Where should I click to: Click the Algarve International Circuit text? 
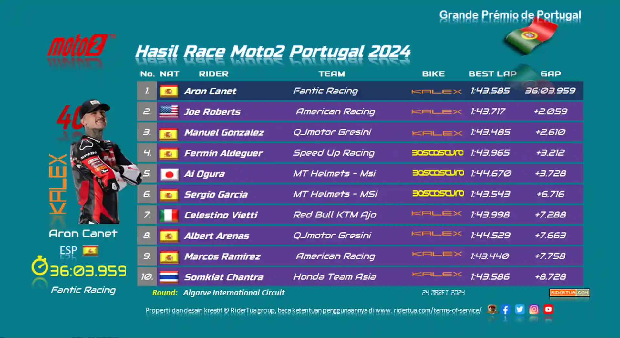coord(234,293)
